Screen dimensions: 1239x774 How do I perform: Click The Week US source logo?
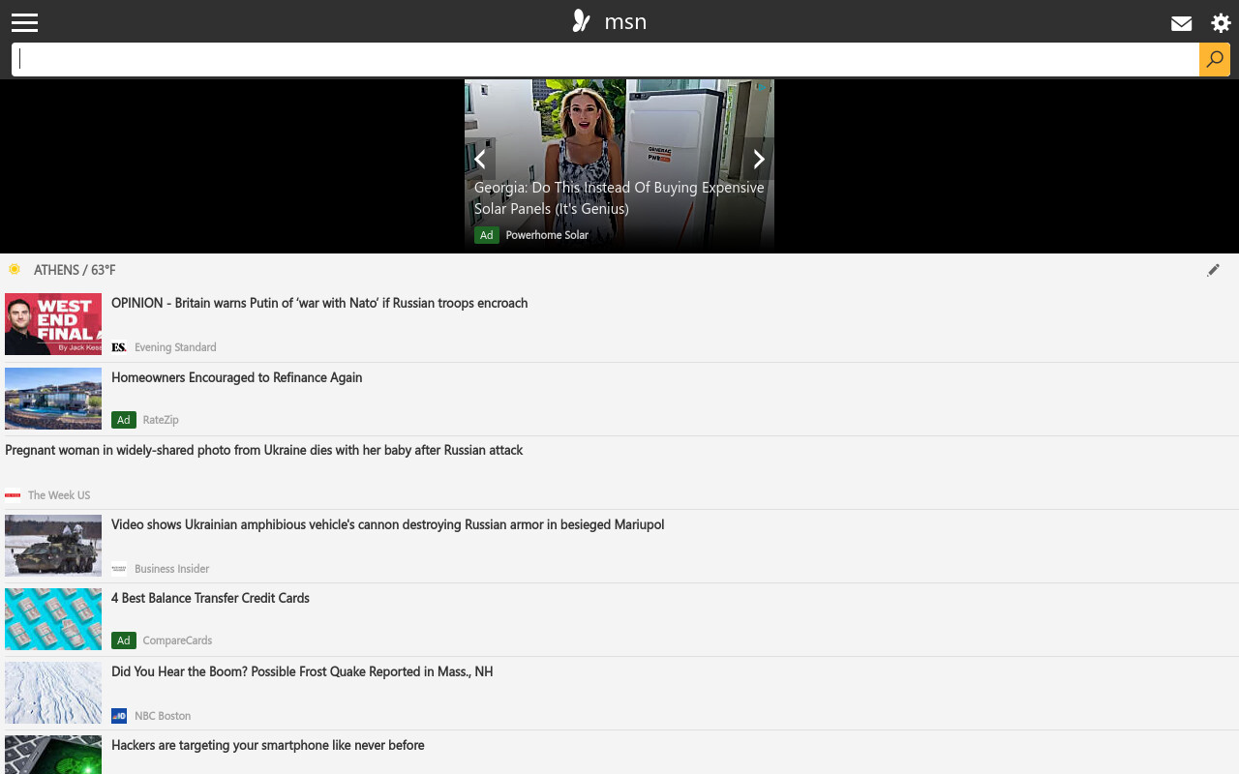[13, 495]
